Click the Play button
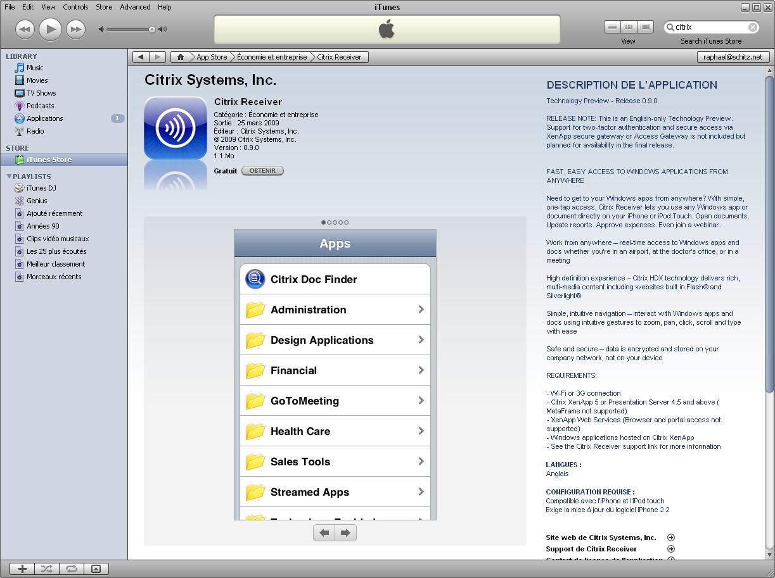Image resolution: width=775 pixels, height=578 pixels. tap(50, 29)
